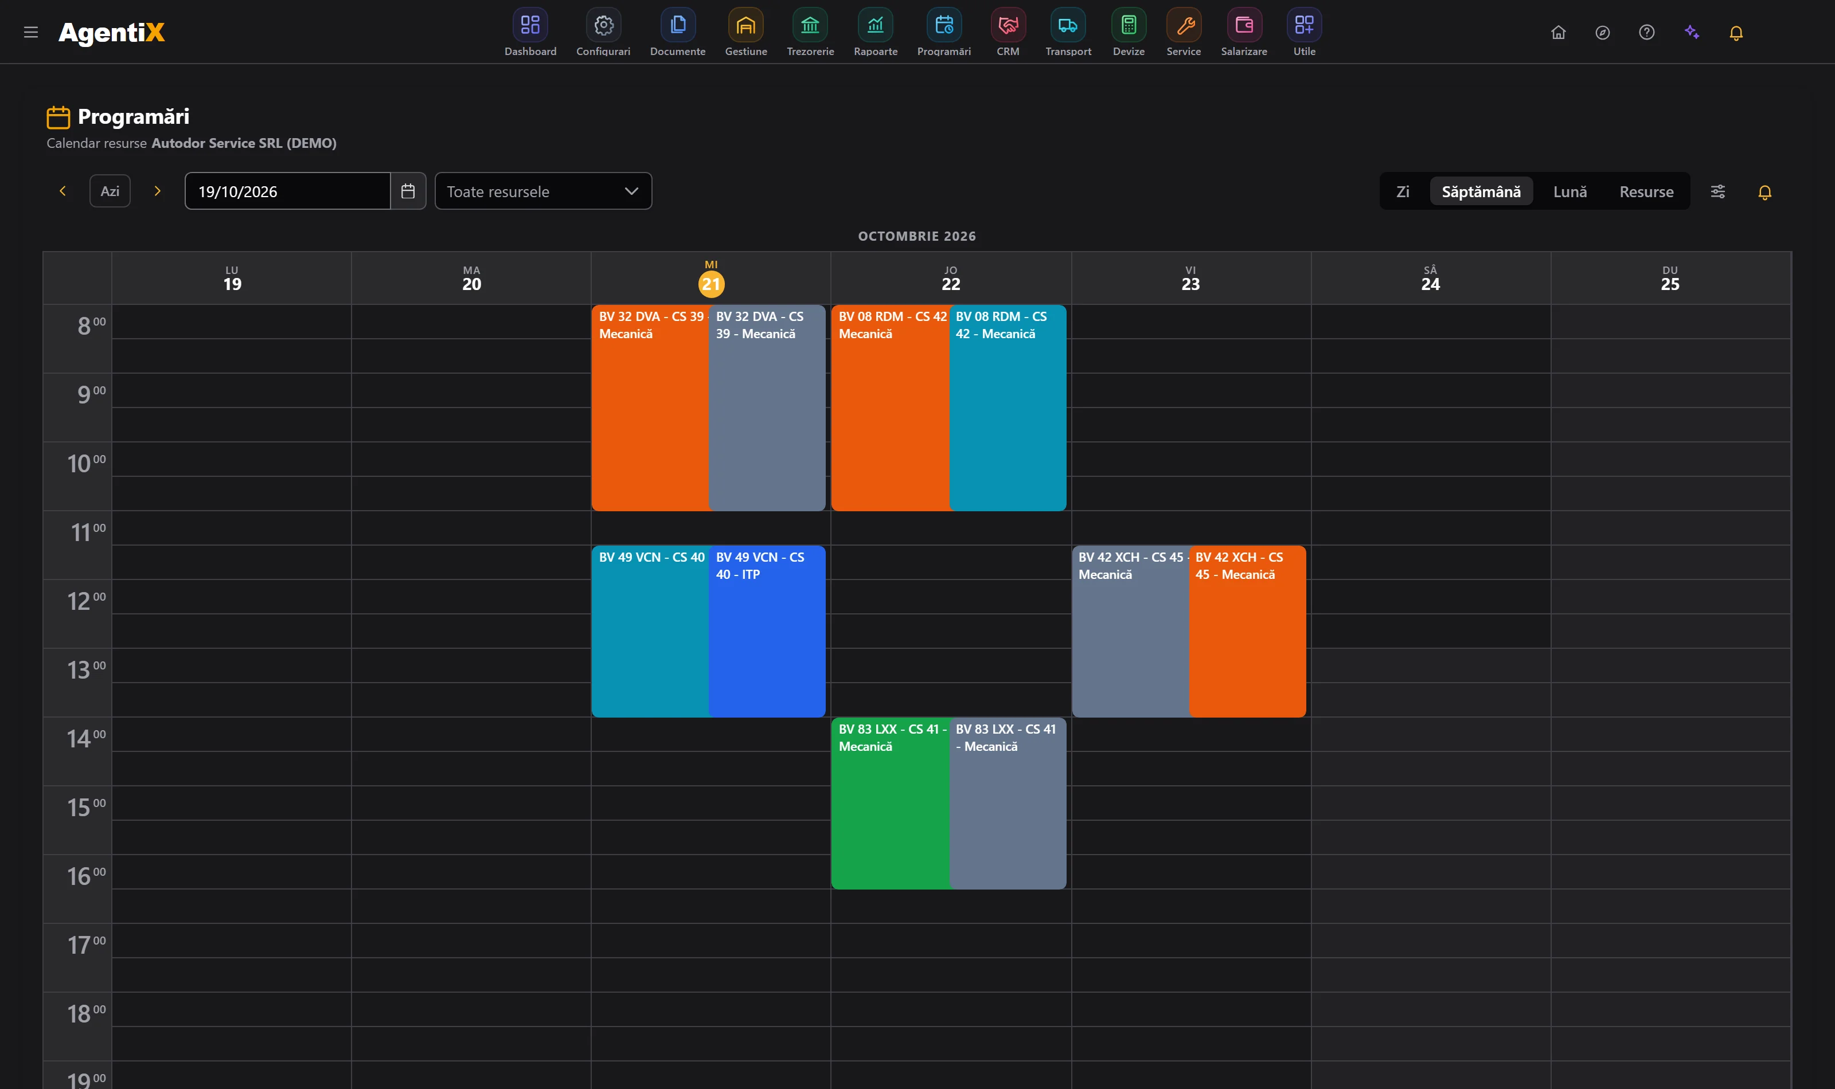Open gray BV 42 XCH CS 45 appointment
Image resolution: width=1835 pixels, height=1089 pixels.
1130,631
